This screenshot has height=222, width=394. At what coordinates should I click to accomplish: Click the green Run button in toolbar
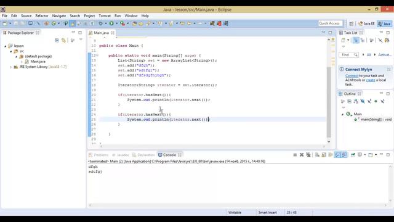point(111,23)
